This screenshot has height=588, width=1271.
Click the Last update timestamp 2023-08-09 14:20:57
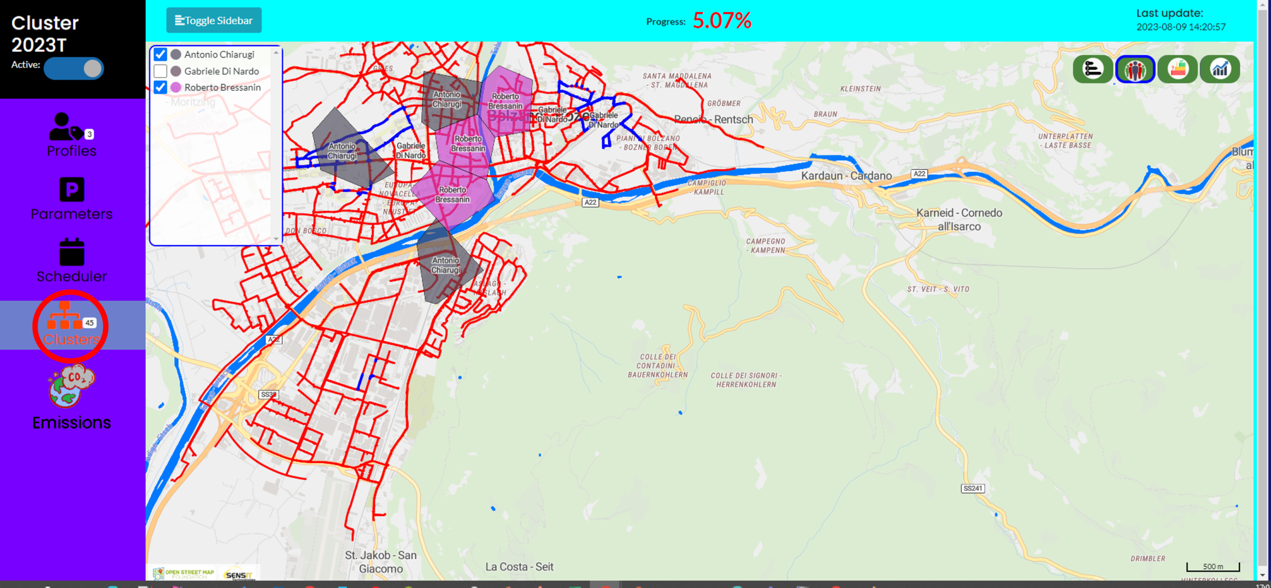tap(1181, 27)
